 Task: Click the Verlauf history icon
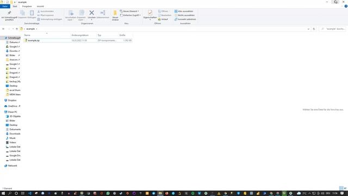(x=159, y=20)
